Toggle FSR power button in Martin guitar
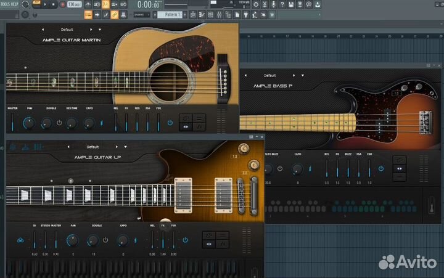The width and height of the screenshot is (444, 278). coord(170,123)
